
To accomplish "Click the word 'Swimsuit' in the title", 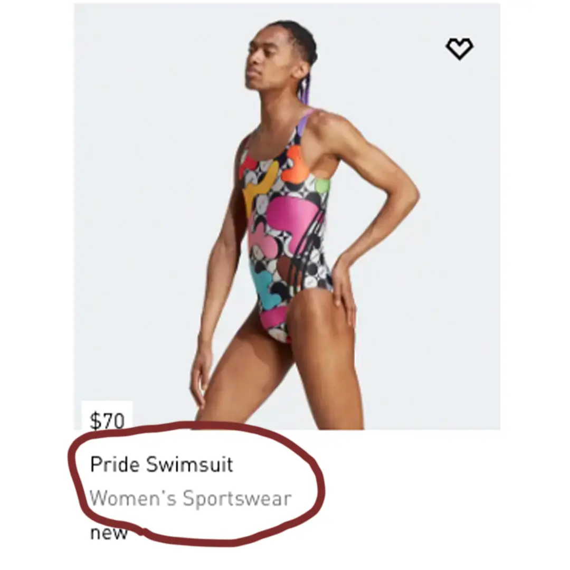I will [189, 464].
